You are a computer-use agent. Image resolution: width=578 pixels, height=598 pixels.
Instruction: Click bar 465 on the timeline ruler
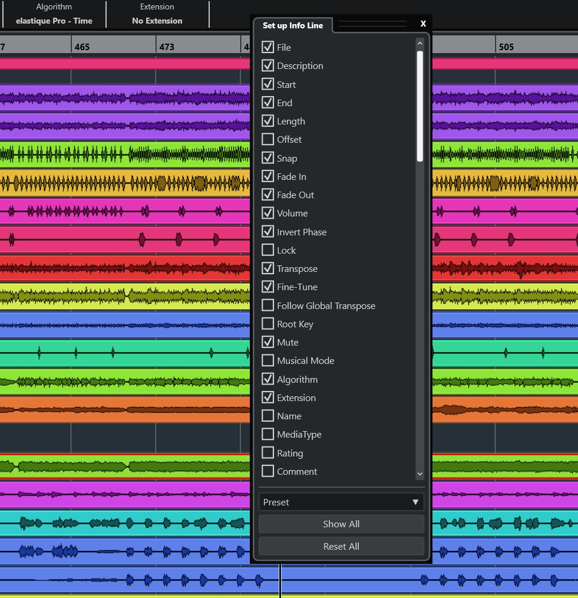point(82,47)
